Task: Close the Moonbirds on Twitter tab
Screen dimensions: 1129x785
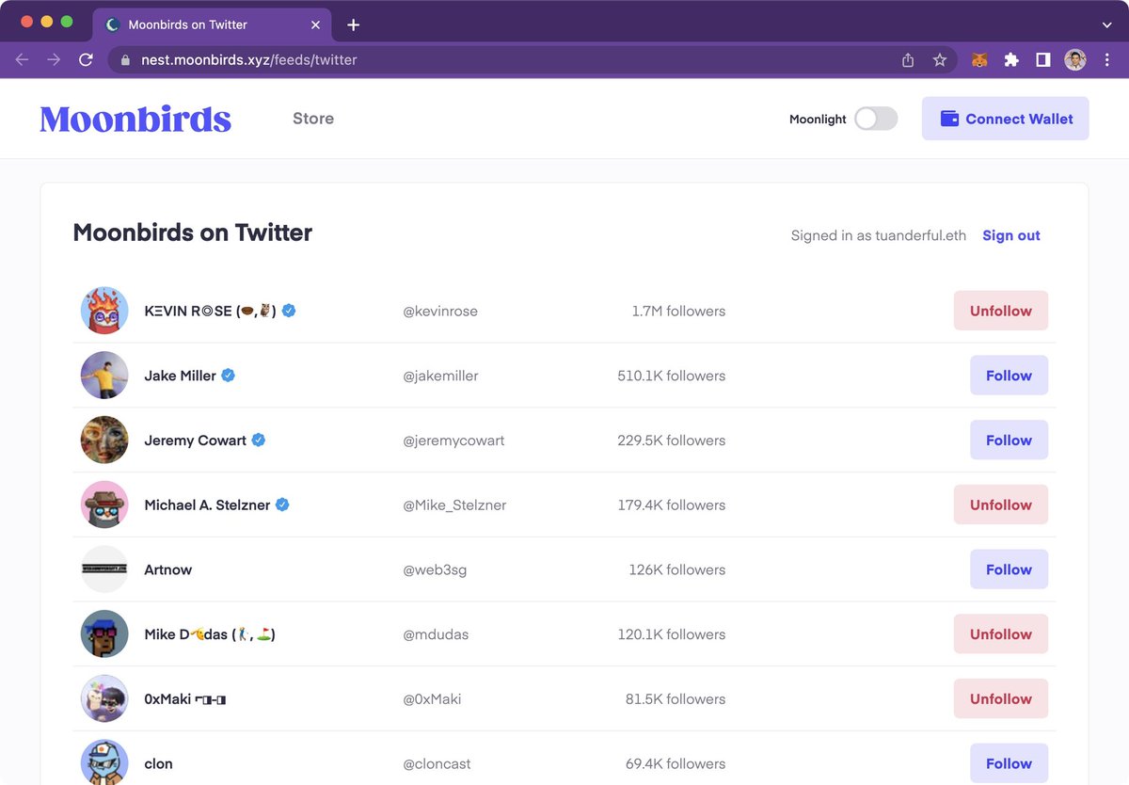Action: (x=315, y=24)
